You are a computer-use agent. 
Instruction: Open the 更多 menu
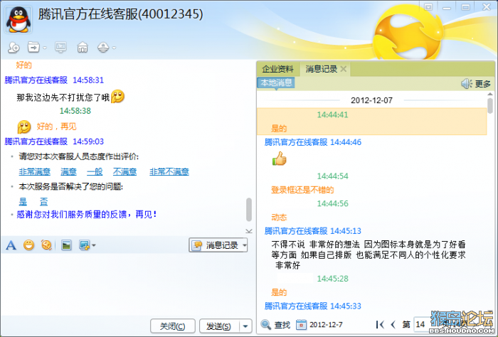[483, 84]
